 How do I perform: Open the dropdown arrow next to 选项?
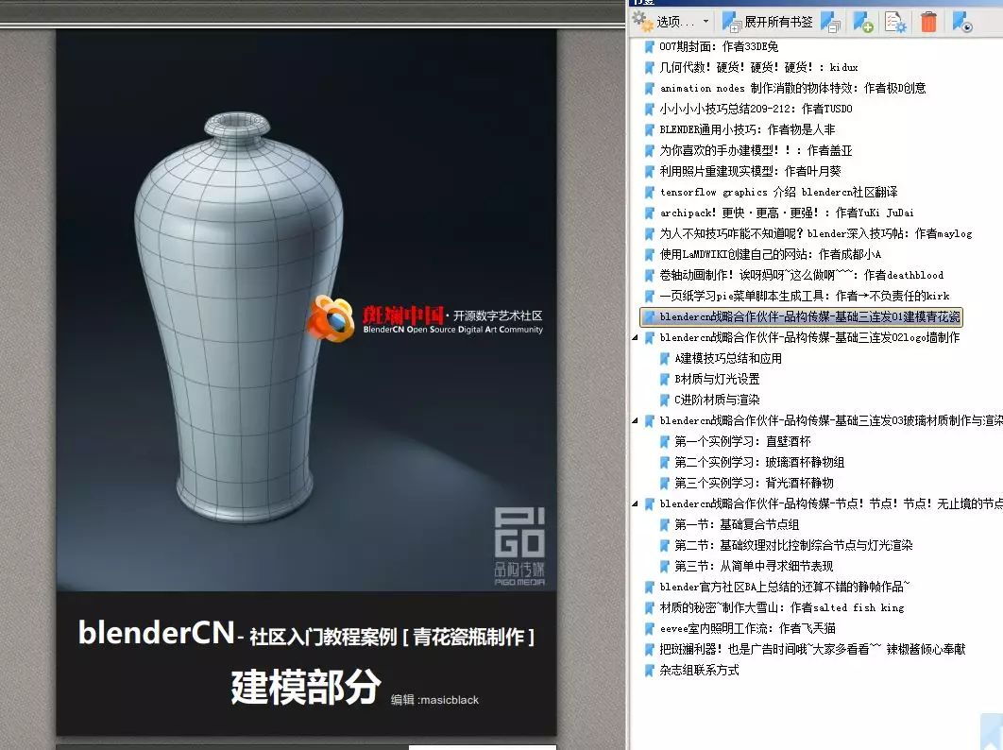(x=705, y=21)
